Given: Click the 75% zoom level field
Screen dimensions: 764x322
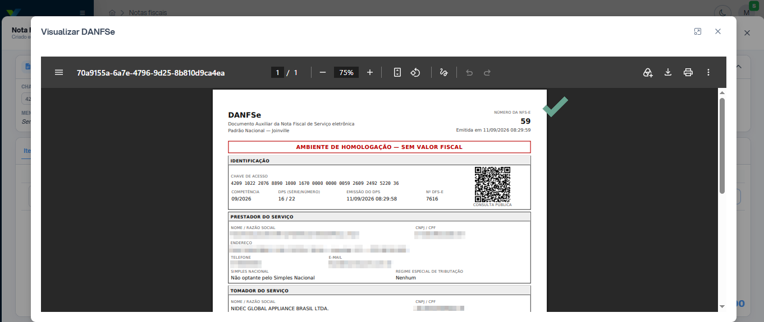Looking at the screenshot, I should pos(346,72).
